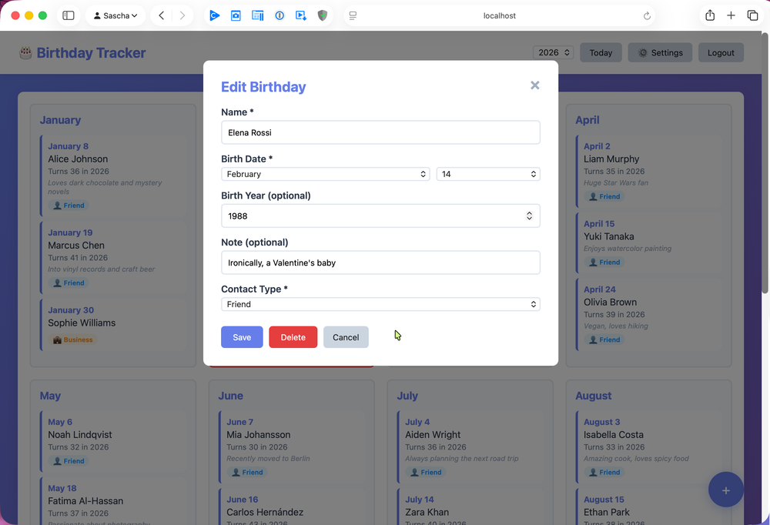The height and width of the screenshot is (525, 770).
Task: Click the Friend tag on Yuki Tanaka
Action: tap(604, 262)
